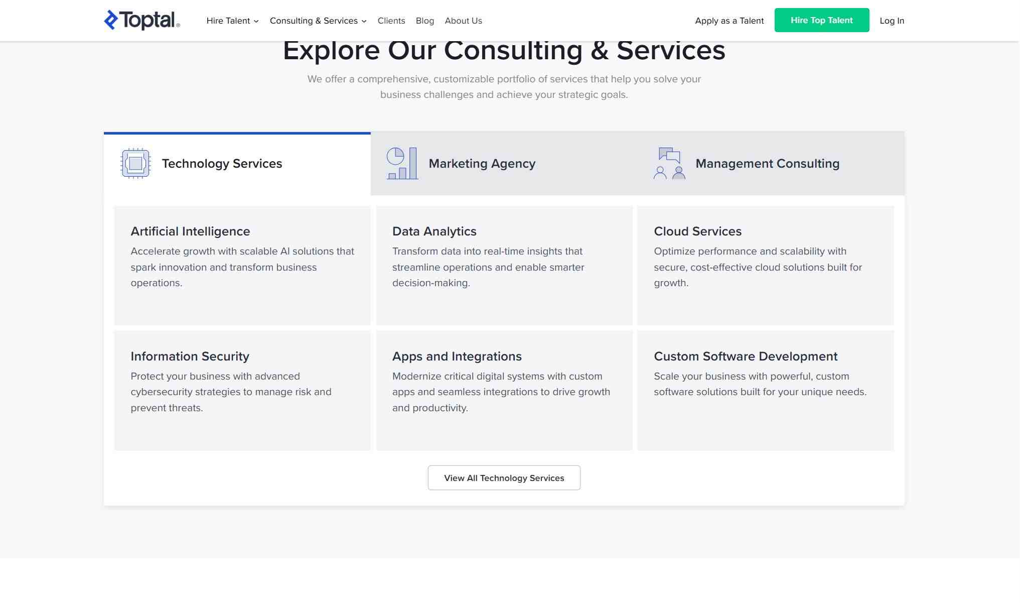Image resolution: width=1020 pixels, height=603 pixels.
Task: Click the Marketing Agency chart icon
Action: tap(402, 163)
